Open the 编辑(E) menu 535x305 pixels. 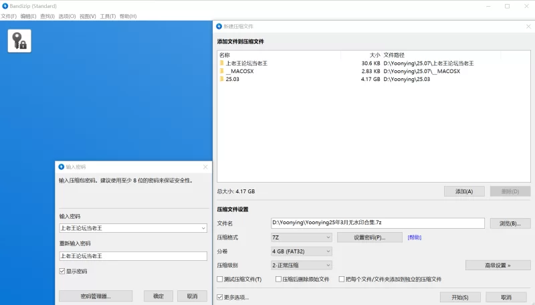click(x=28, y=16)
